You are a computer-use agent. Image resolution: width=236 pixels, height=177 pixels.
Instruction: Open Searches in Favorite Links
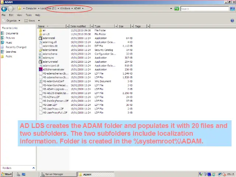11,52
